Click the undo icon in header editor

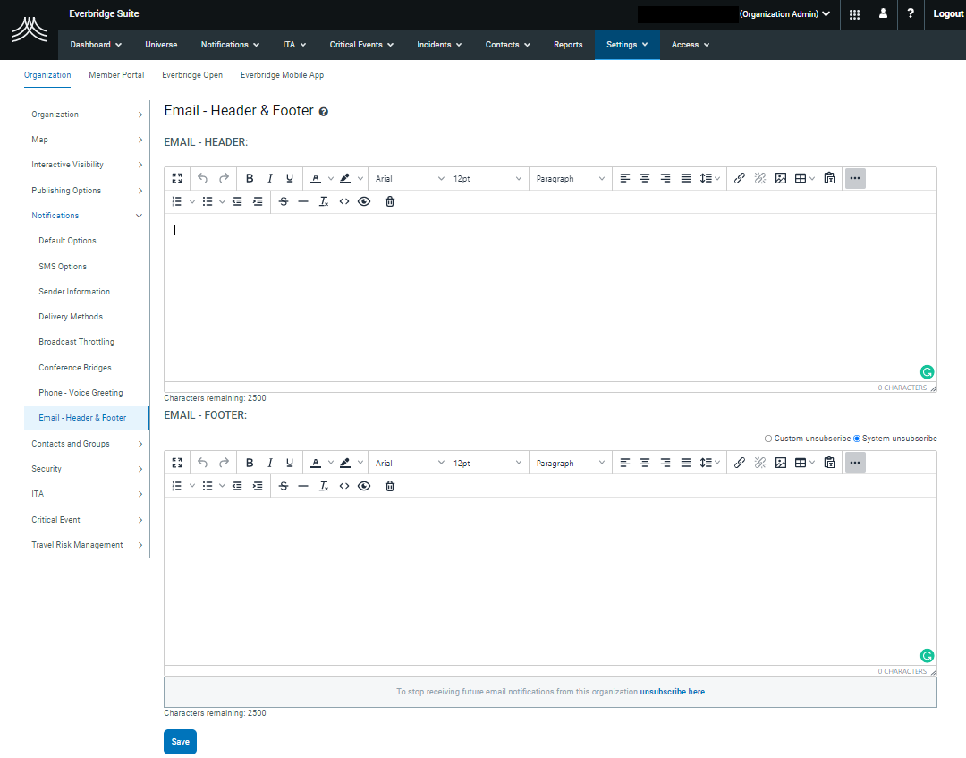coord(201,178)
